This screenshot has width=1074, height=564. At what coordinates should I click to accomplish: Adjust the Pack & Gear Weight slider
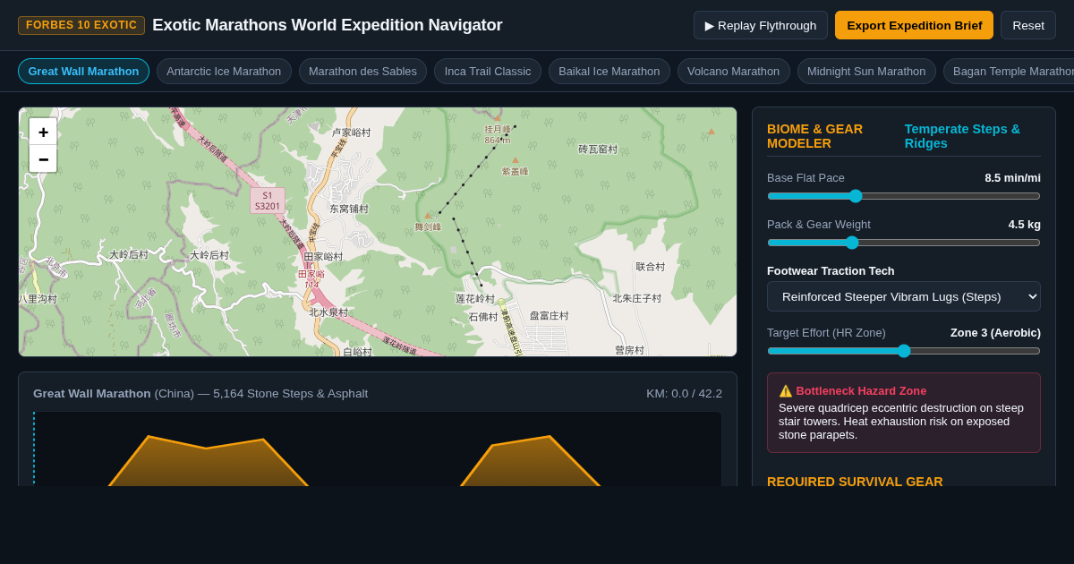pos(904,243)
